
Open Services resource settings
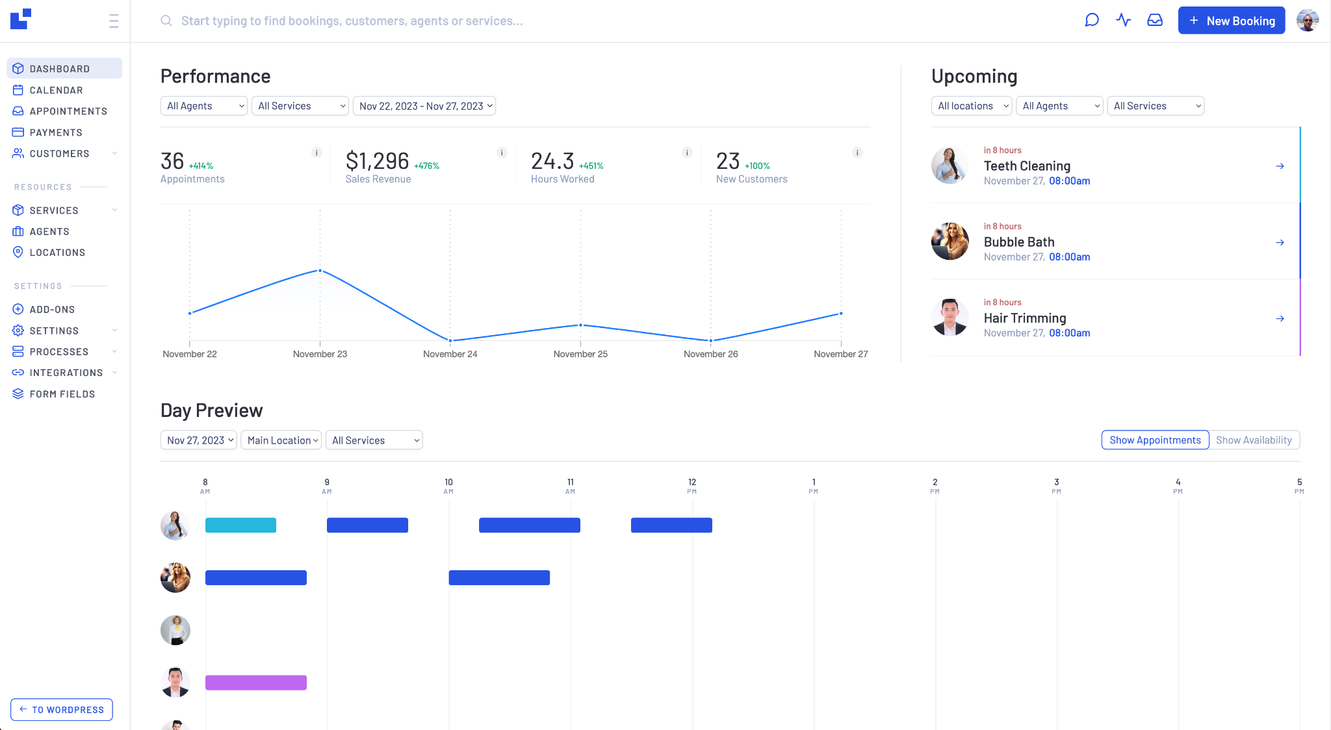click(54, 210)
